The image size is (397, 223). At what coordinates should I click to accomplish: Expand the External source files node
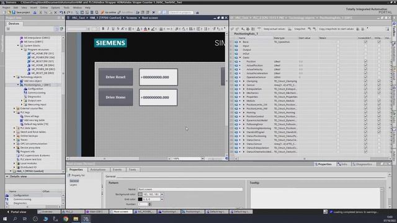[x=14, y=108]
